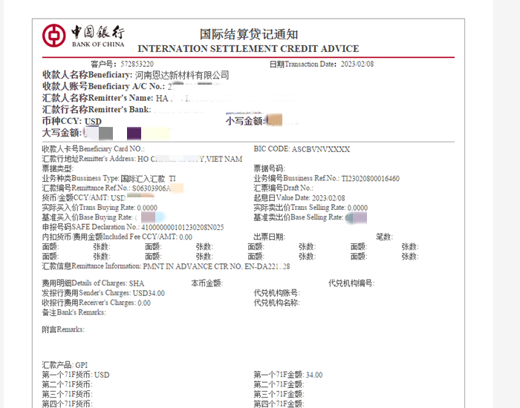This screenshot has width=520, height=408.
Task: Click Details of Charges SHA
Action: pos(93,283)
